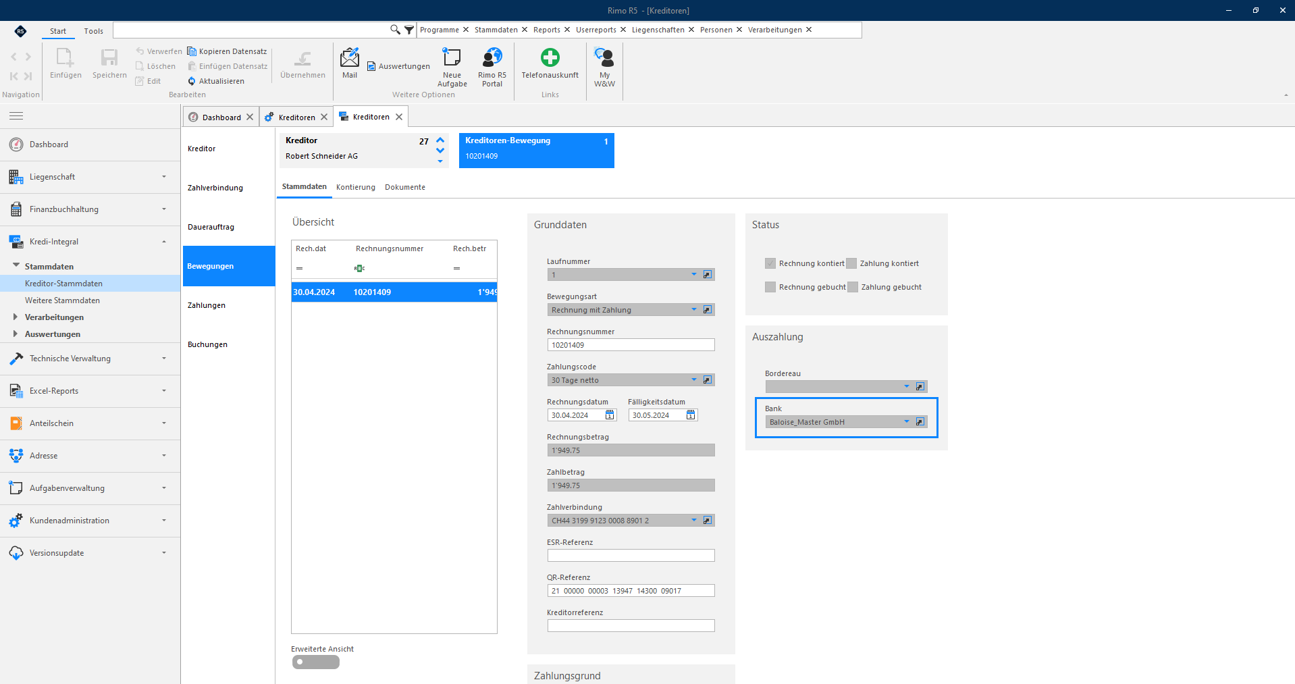
Task: Launch Telefonauskunft green plus icon
Action: (x=550, y=57)
